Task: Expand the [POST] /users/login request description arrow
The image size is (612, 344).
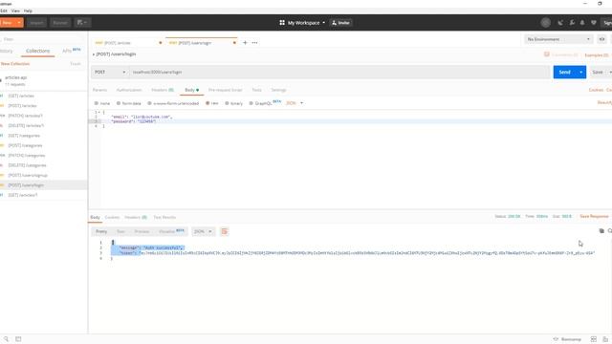Action: pos(94,54)
